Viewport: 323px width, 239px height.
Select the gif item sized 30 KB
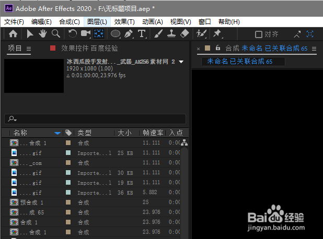[91, 173]
